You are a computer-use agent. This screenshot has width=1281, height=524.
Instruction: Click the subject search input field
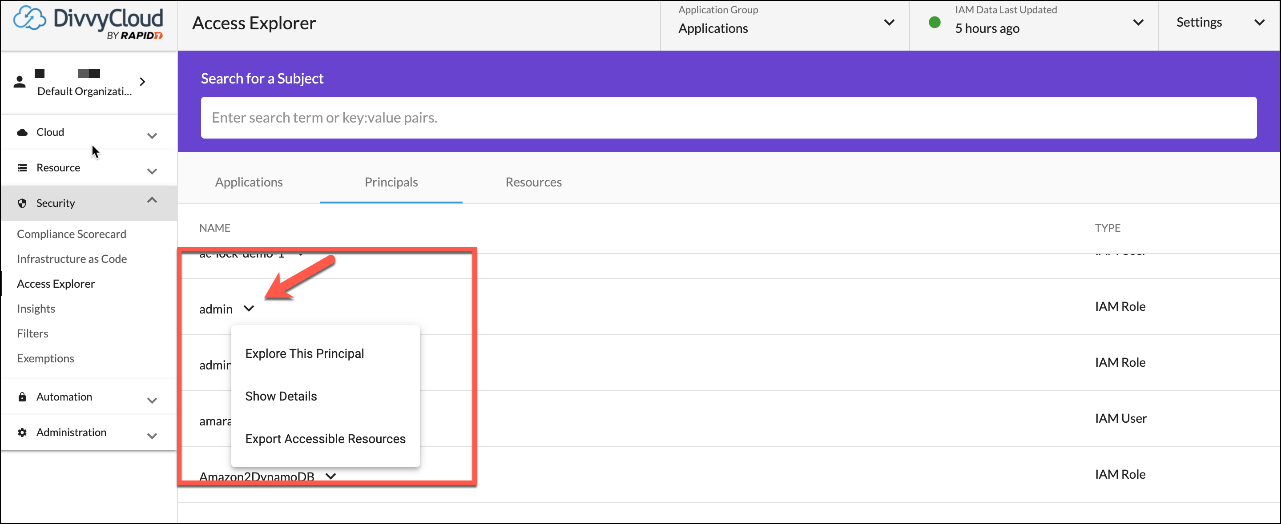729,118
